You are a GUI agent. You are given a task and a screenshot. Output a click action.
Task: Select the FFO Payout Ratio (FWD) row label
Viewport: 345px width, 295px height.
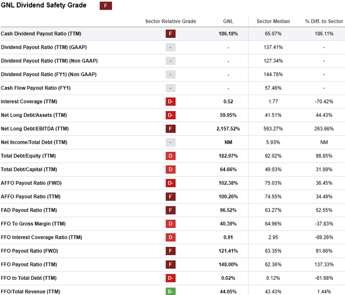[x=29, y=251]
